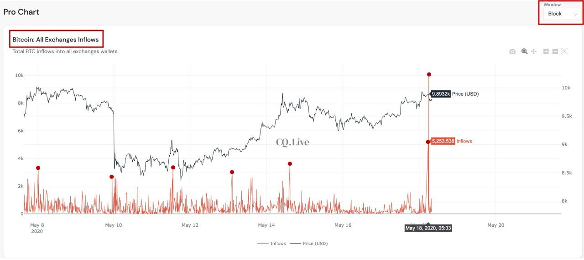Click the Pro Chart heading
584x260 pixels.
click(x=21, y=12)
